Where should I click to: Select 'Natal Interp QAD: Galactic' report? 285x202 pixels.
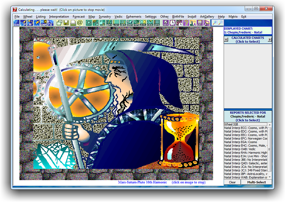click(x=246, y=163)
